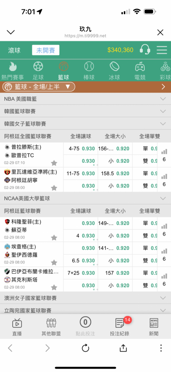This screenshot has height=372, width=171.
Task: Reload the page with refresh button
Action: [x=85, y=348]
